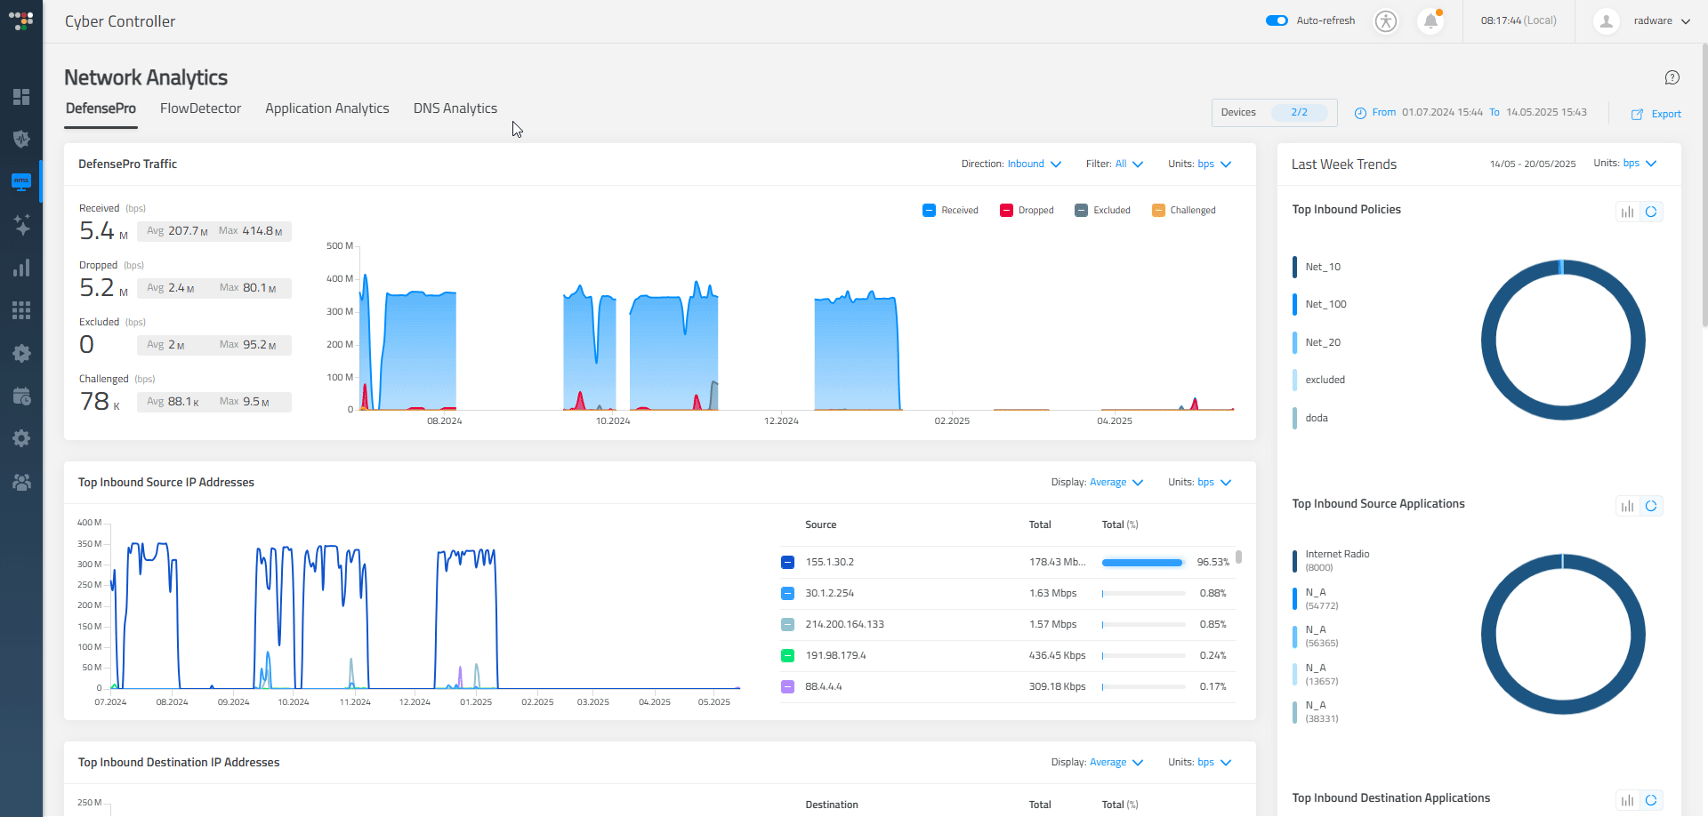Viewport: 1708px width, 817px height.
Task: Open the scheduler calendar sidebar icon
Action: coord(21,396)
